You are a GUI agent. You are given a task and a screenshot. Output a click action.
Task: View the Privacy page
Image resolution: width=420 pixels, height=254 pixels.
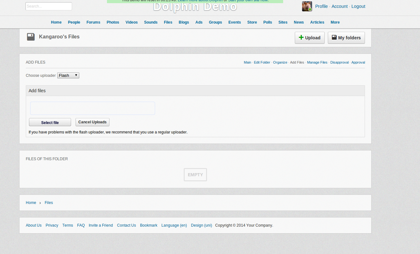[x=52, y=225]
